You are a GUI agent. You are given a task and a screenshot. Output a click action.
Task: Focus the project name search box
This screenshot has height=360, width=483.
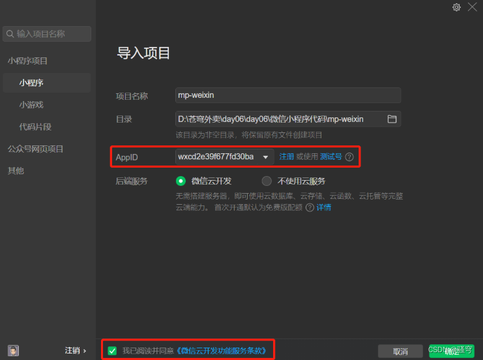[x=47, y=34]
